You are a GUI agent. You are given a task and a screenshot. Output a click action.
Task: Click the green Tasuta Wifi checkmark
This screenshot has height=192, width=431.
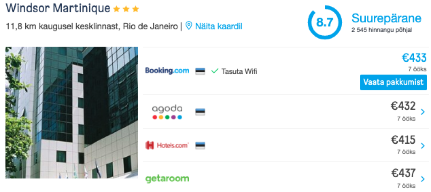click(215, 71)
